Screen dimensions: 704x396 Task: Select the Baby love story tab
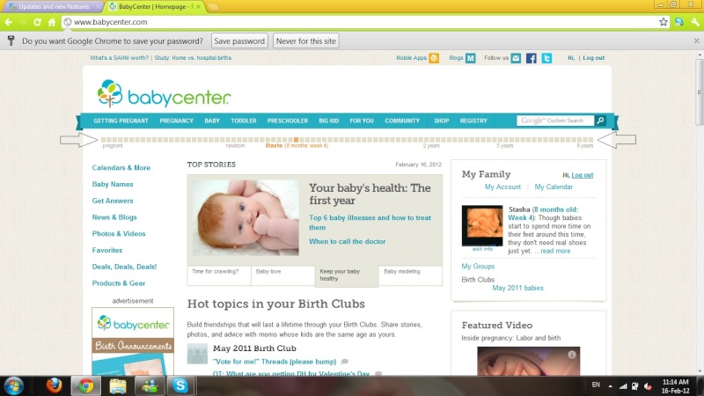click(282, 275)
